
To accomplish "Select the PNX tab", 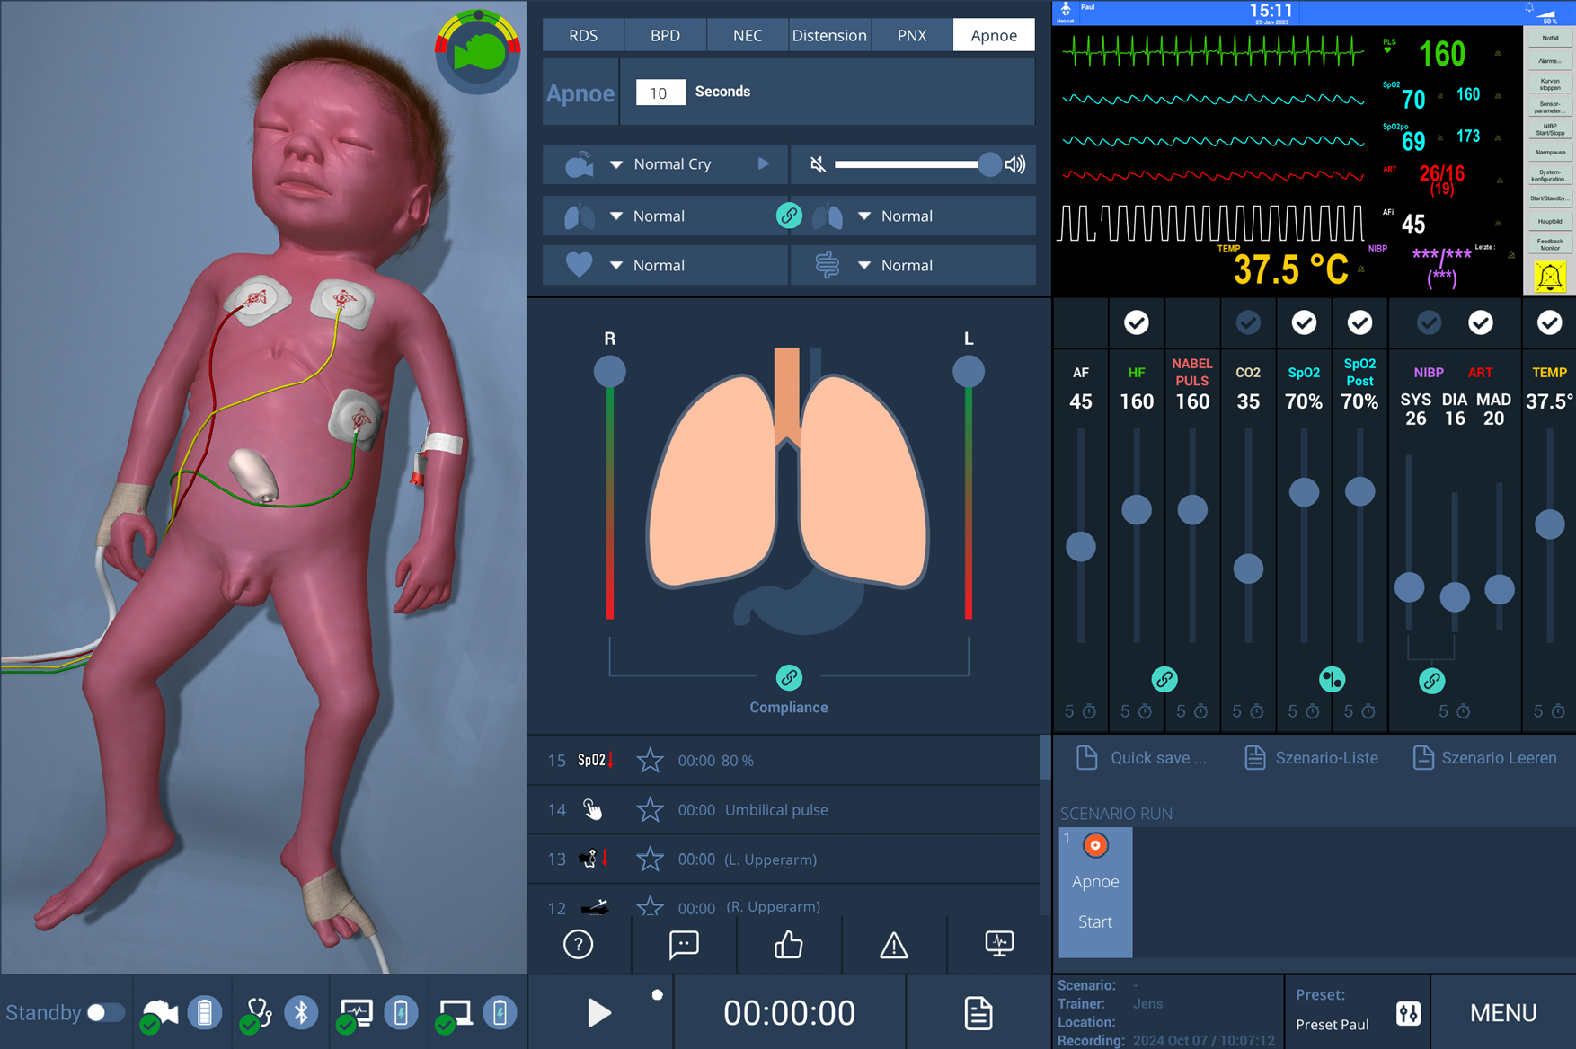I will point(912,35).
